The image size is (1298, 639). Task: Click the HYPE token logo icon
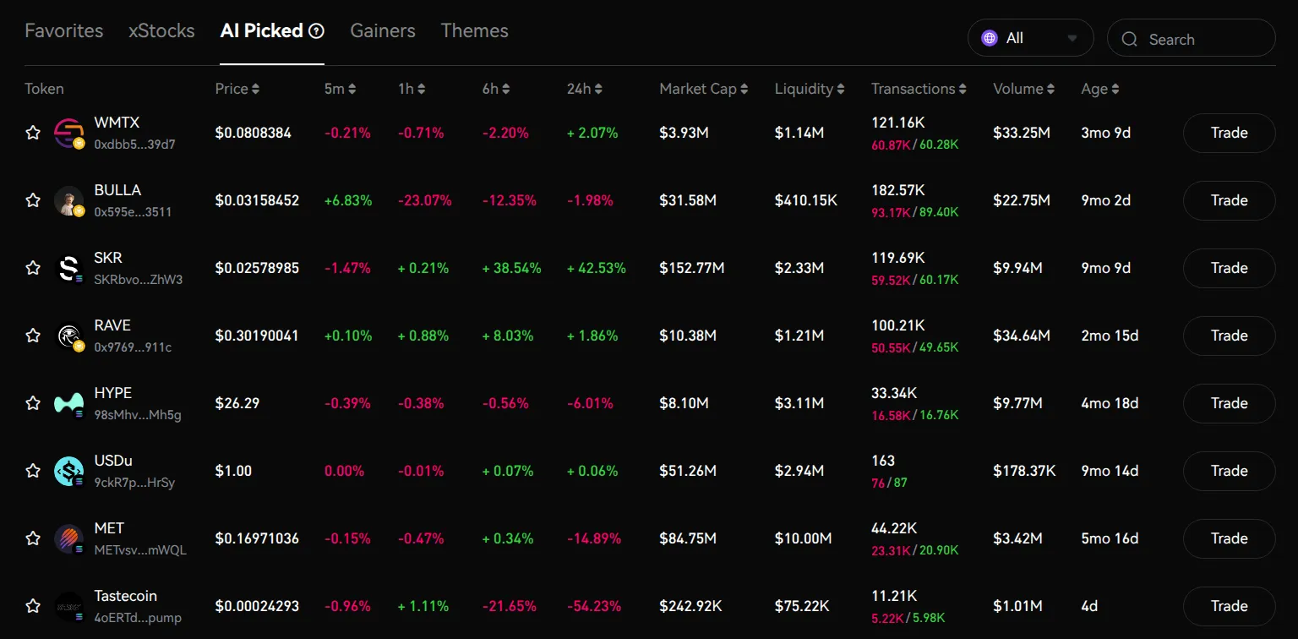click(68, 403)
